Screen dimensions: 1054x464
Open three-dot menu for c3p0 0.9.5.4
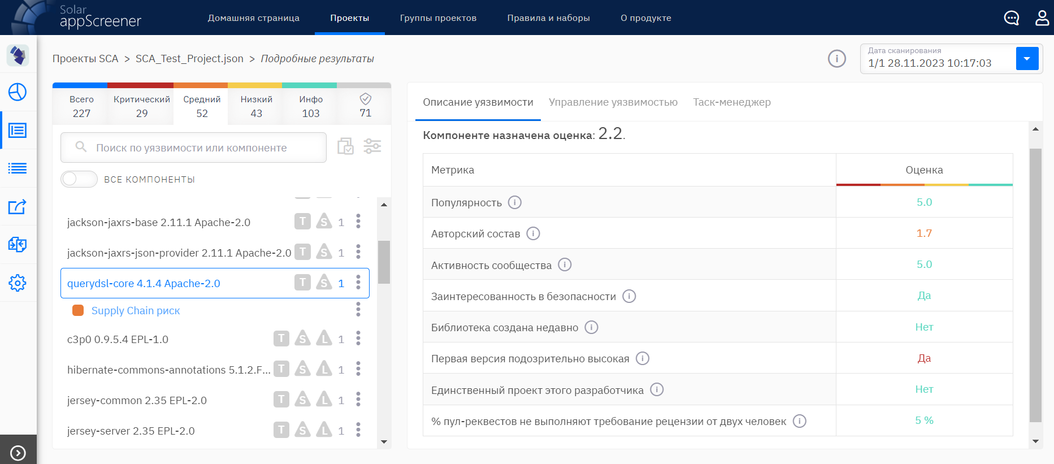point(358,338)
